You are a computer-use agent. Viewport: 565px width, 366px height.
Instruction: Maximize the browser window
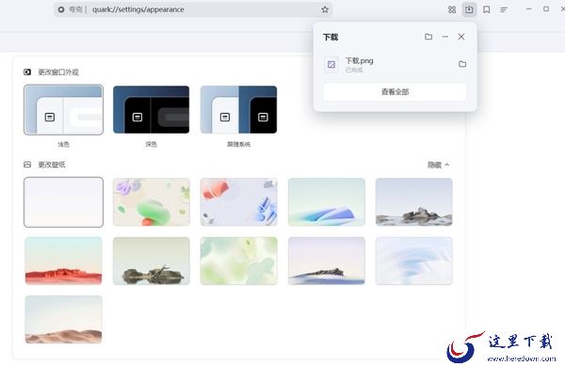(x=546, y=9)
